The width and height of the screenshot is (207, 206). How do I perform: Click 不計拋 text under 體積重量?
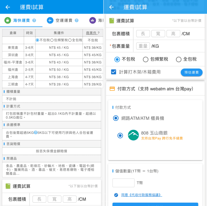(x=11, y=99)
